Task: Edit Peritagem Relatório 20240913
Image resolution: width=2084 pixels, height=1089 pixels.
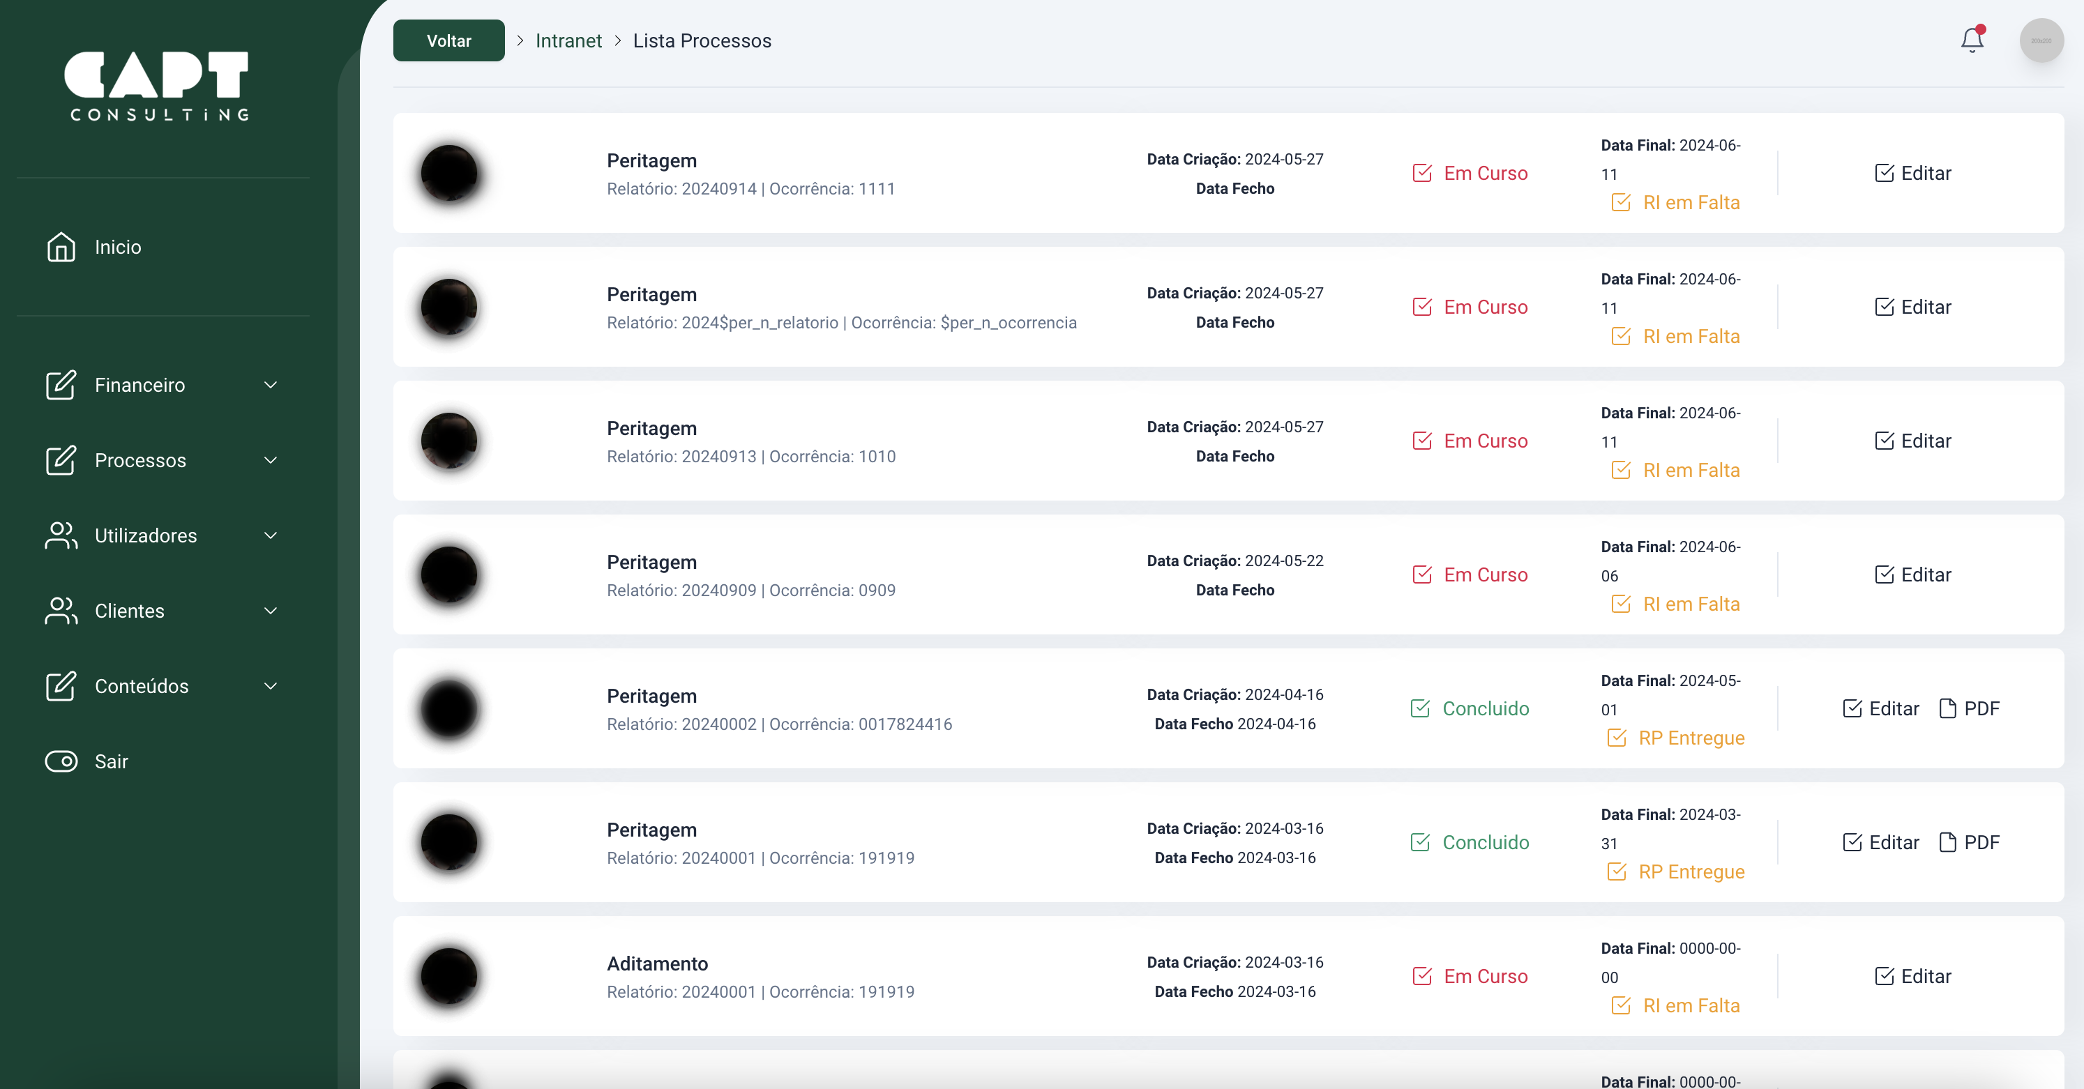Action: click(1913, 441)
